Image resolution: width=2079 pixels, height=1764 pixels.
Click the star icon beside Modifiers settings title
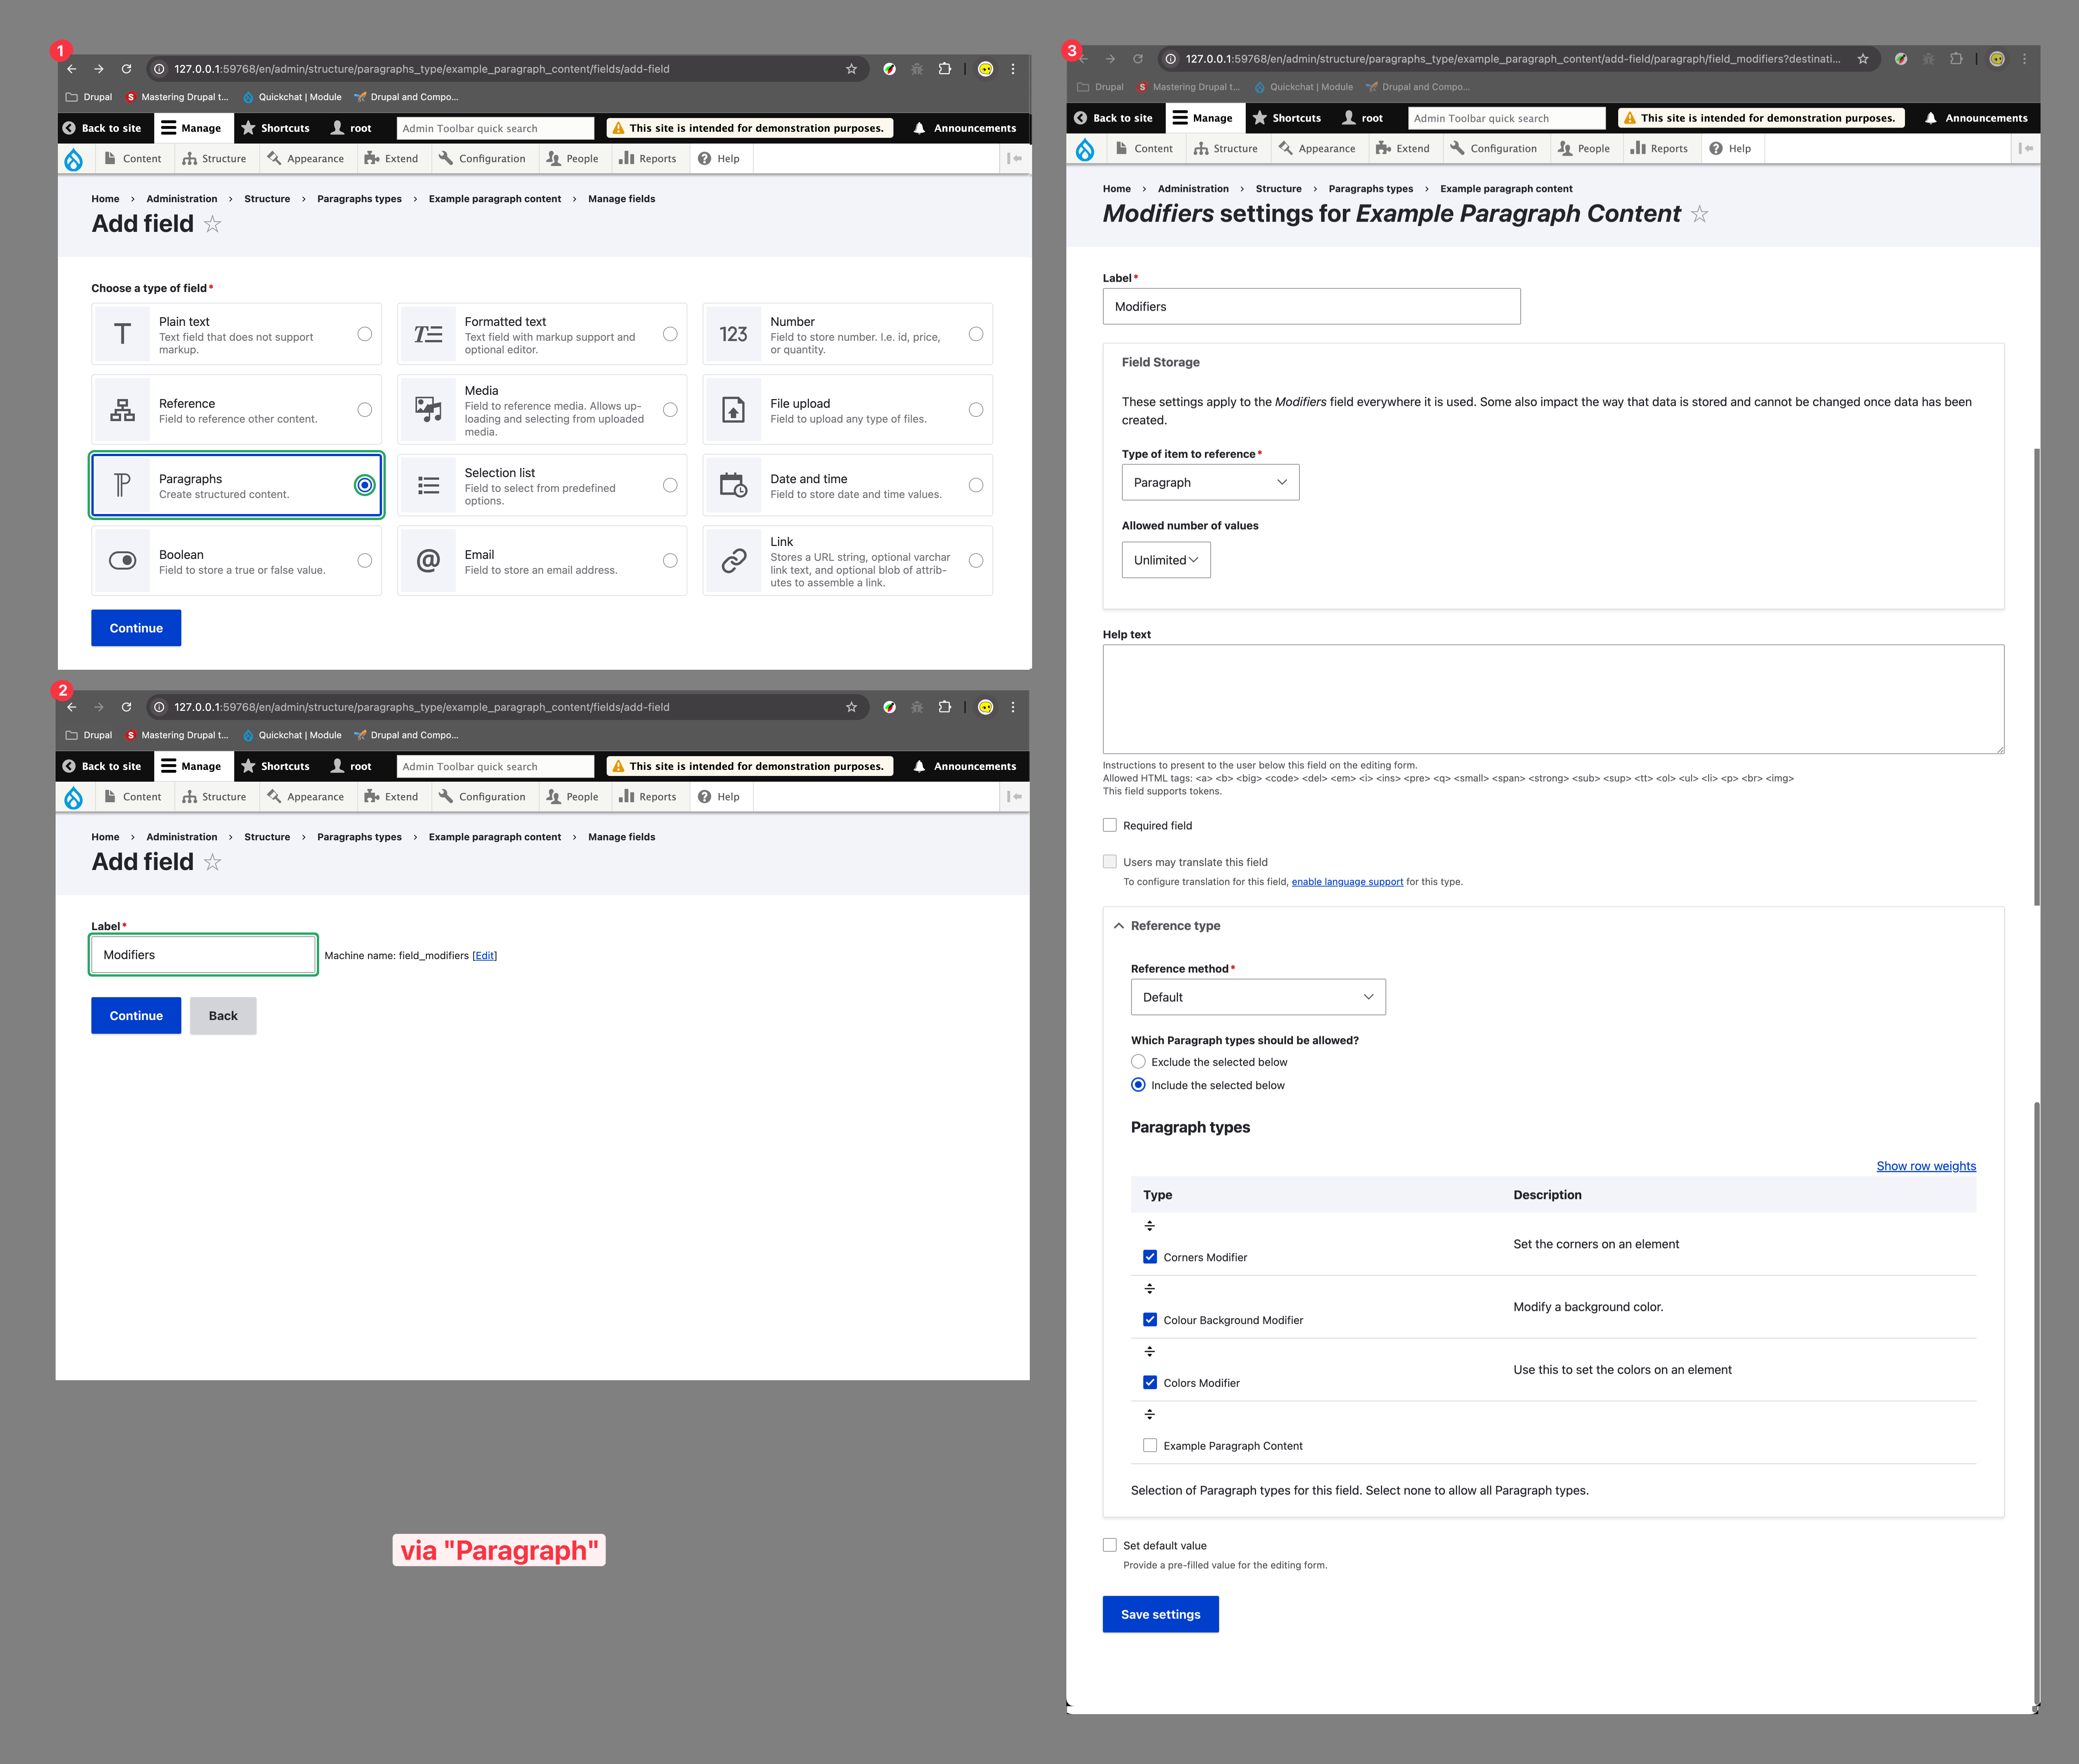click(x=1699, y=214)
